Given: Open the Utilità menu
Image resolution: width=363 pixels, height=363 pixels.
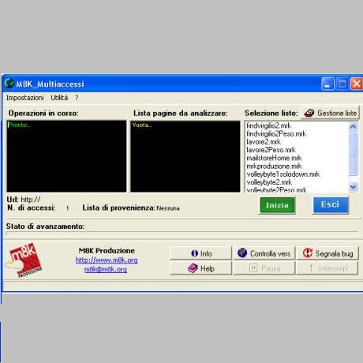Looking at the screenshot, I should click(x=59, y=98).
